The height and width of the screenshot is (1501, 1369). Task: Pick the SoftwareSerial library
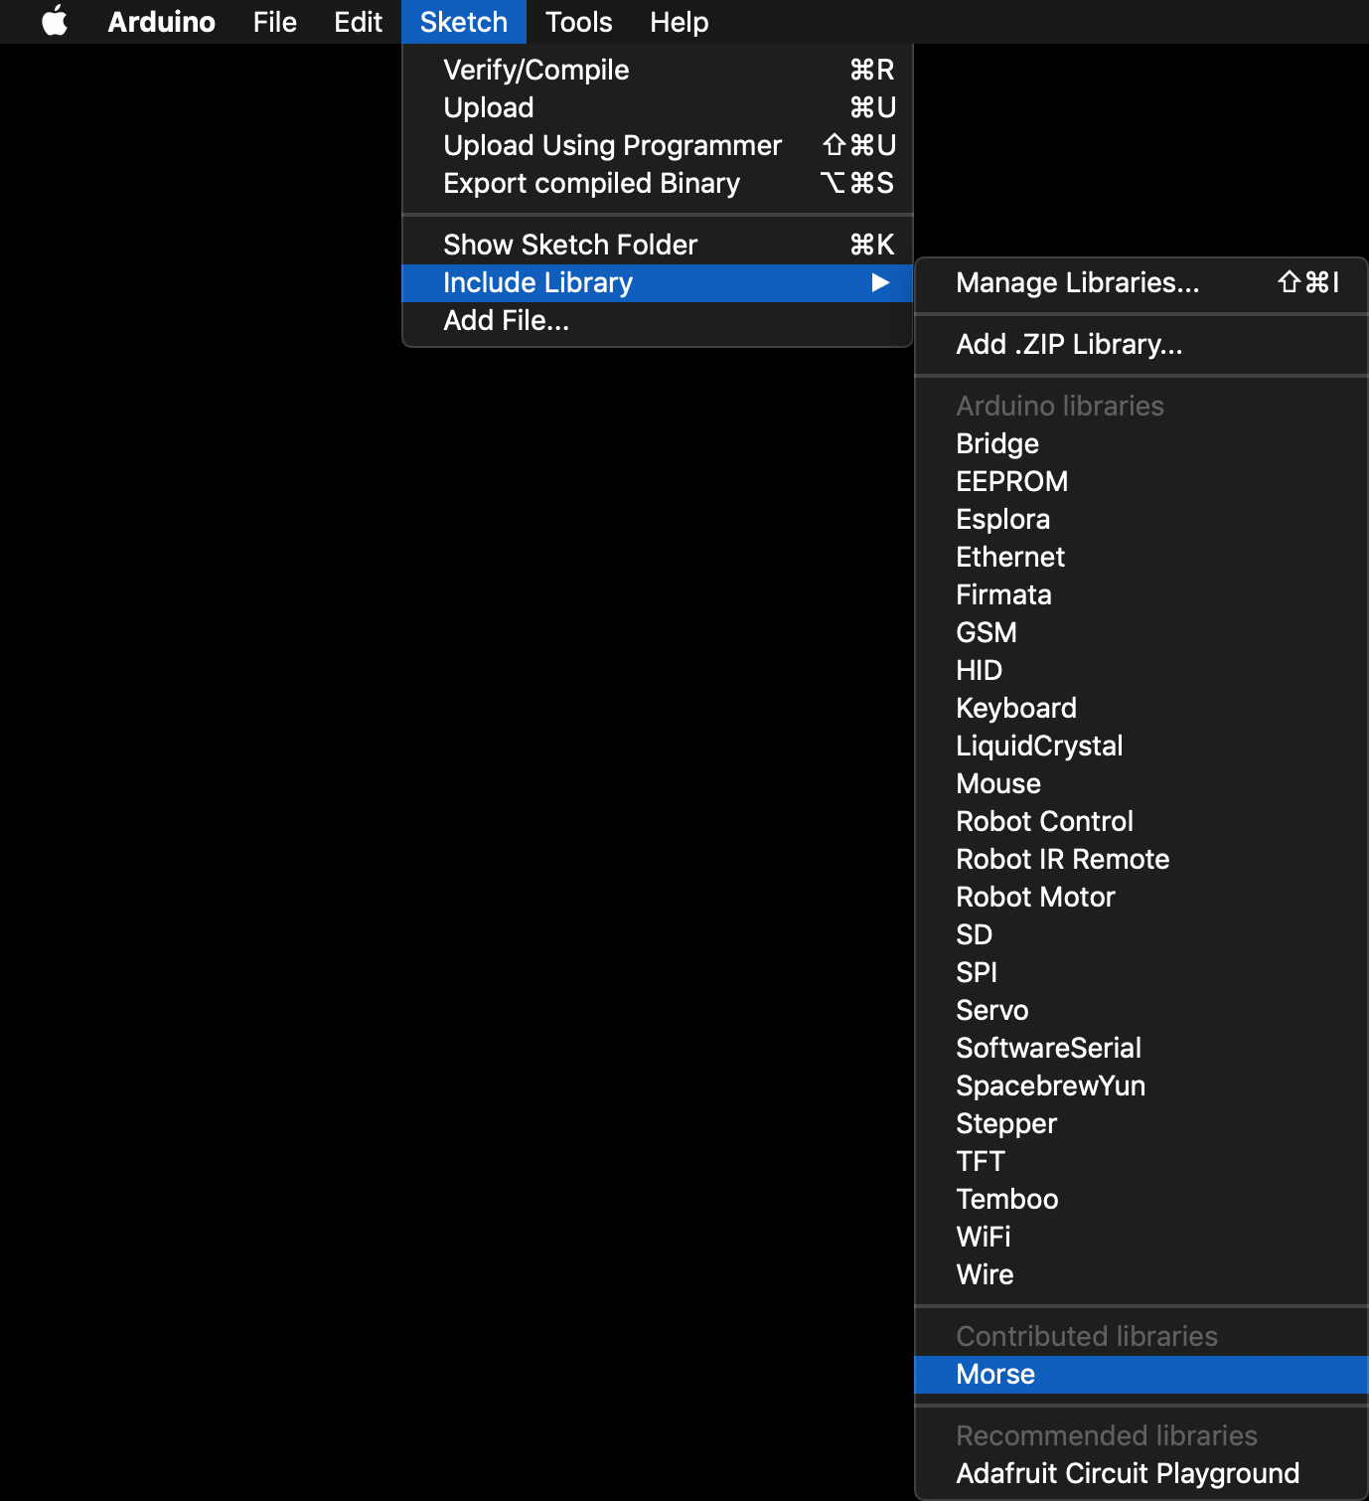tap(1048, 1049)
